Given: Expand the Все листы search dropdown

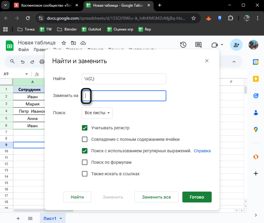Looking at the screenshot, I should [97, 113].
